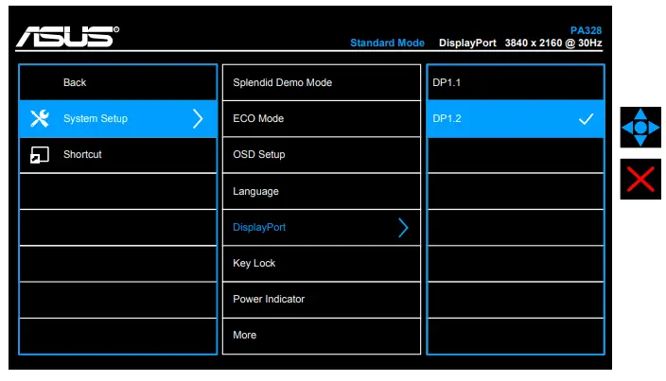Go Back in the main menu
Image resolution: width=666 pixels, height=381 pixels.
coord(118,83)
